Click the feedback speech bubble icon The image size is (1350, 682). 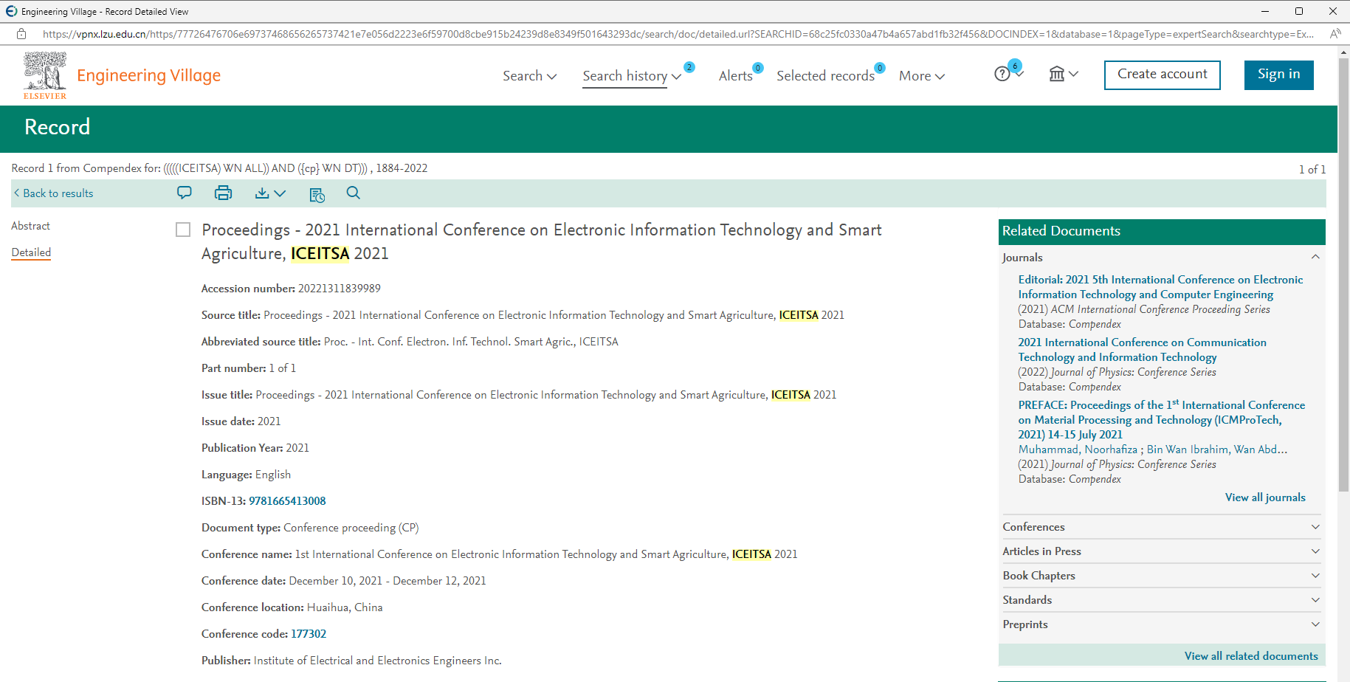185,193
